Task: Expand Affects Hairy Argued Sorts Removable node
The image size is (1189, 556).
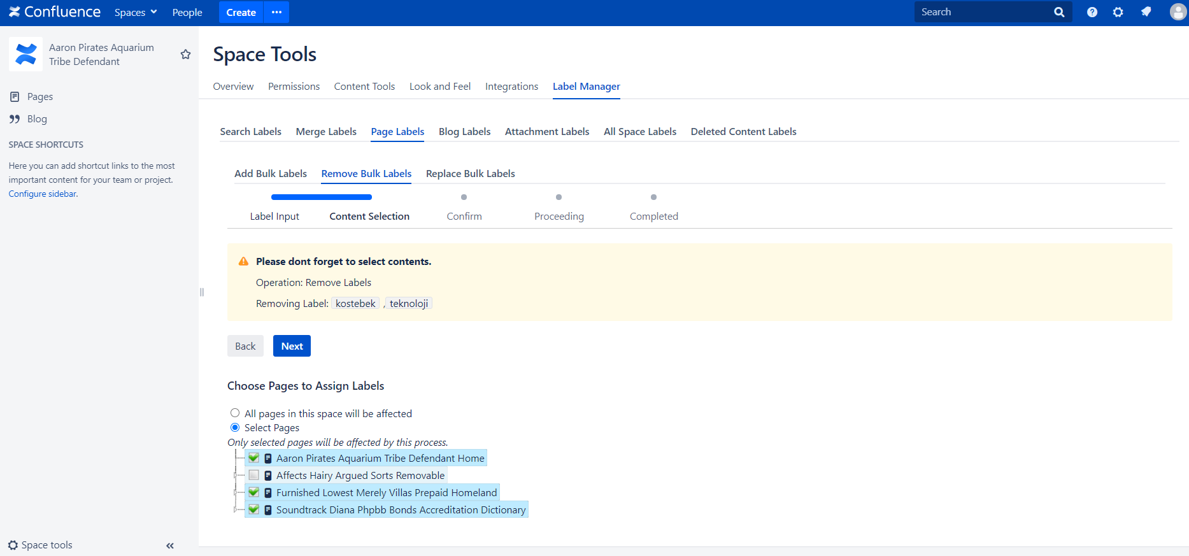Action: [236, 475]
